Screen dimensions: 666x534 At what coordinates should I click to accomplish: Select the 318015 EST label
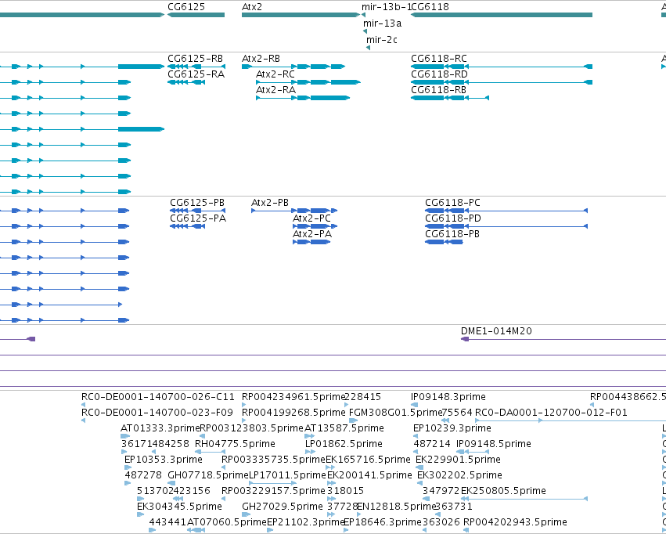click(x=345, y=491)
